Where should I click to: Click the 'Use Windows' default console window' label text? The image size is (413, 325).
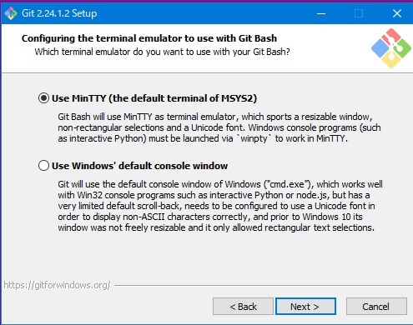click(x=139, y=166)
